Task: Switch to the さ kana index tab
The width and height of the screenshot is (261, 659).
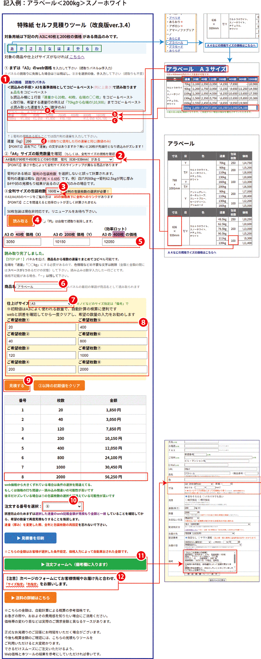Action: tap(31, 48)
